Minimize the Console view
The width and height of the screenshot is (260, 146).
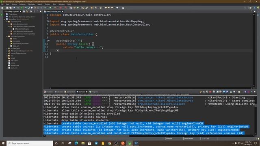click(251, 92)
